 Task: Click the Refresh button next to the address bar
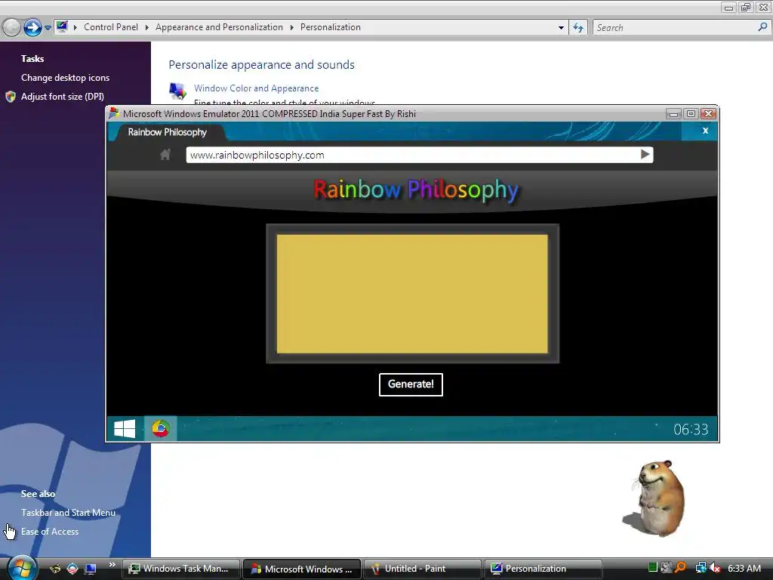coord(578,28)
